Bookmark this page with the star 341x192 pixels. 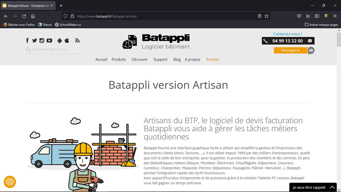(267, 16)
